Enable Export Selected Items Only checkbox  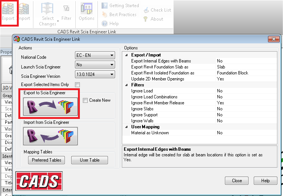click(78, 85)
